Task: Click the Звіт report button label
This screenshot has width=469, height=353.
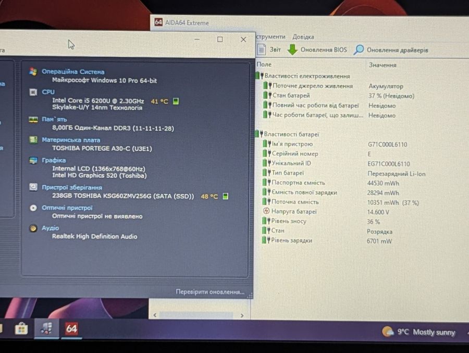Action: coord(275,50)
